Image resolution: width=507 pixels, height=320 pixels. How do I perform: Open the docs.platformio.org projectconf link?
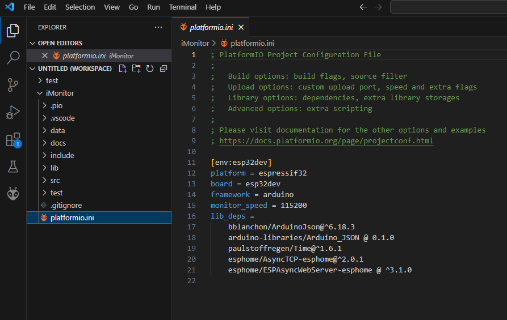click(326, 141)
